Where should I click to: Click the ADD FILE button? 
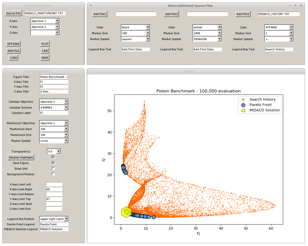[13, 51]
